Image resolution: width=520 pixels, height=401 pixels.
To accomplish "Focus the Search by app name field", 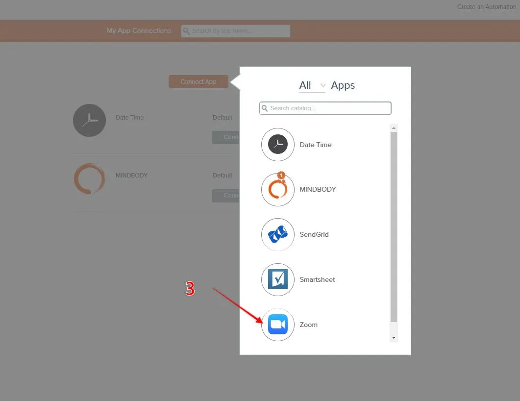I will pos(236,31).
